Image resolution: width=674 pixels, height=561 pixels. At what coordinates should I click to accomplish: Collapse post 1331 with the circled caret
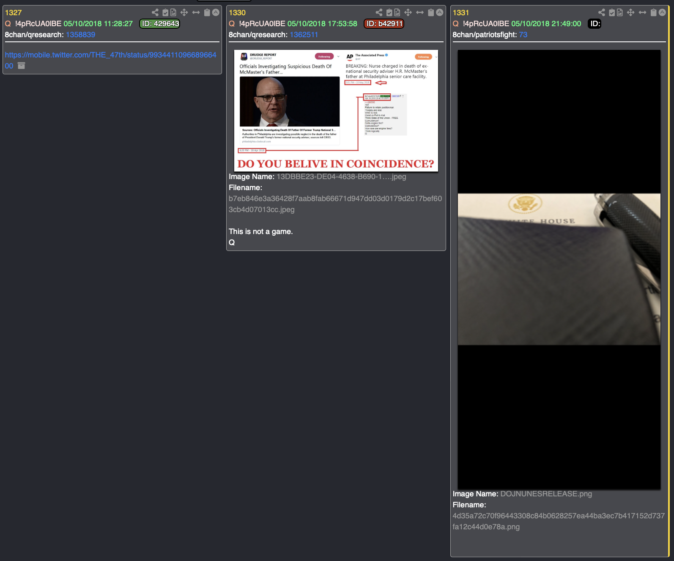[x=662, y=13]
